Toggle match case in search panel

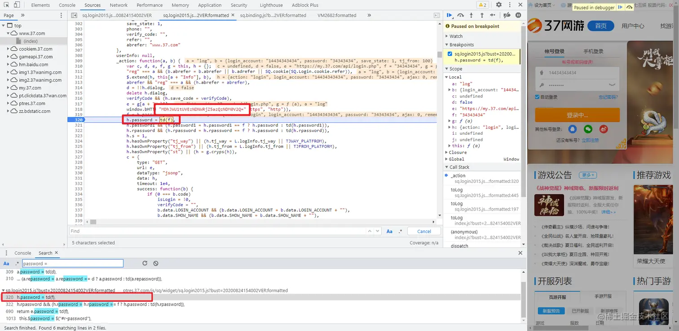[6, 264]
